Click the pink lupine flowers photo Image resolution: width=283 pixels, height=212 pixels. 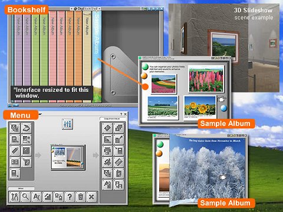pyautogui.click(x=206, y=79)
